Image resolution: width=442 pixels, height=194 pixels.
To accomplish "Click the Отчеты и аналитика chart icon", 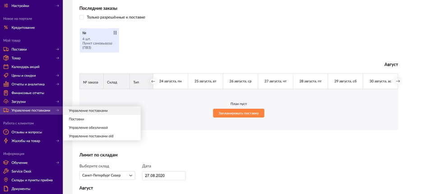I will click(6, 84).
